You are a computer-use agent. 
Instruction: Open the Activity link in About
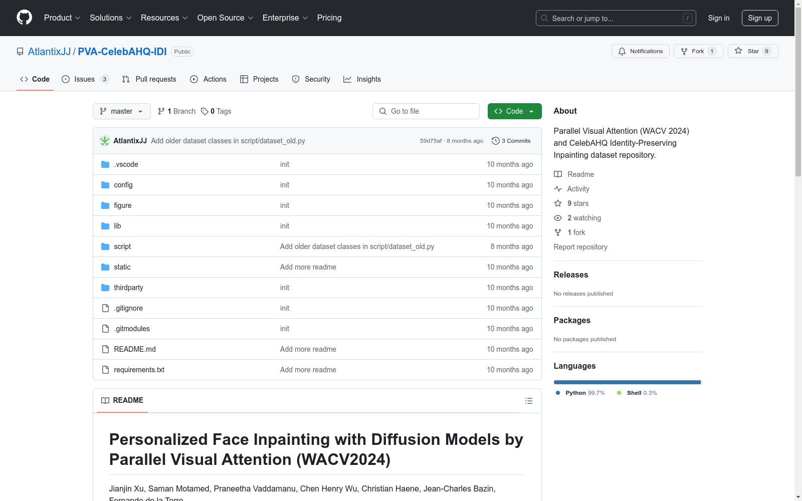click(572, 189)
